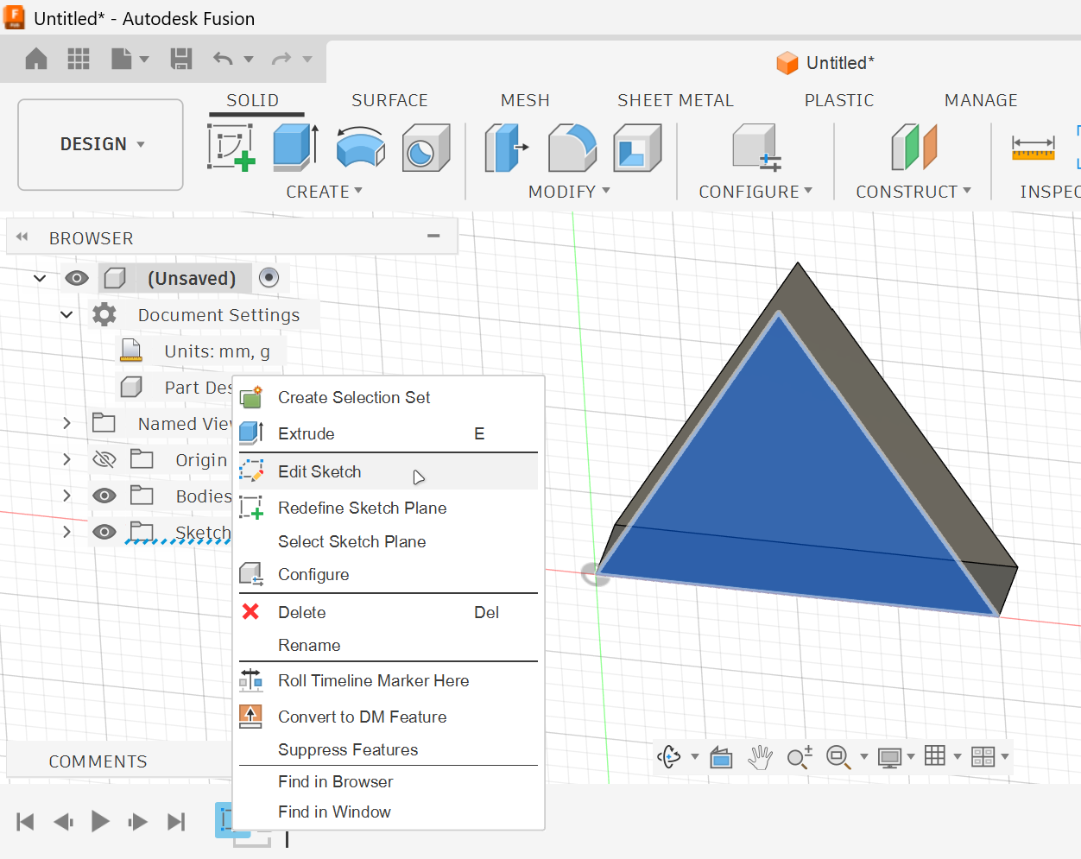Image resolution: width=1081 pixels, height=859 pixels.
Task: Open the MODIFY panel dropdown
Action: pos(569,192)
